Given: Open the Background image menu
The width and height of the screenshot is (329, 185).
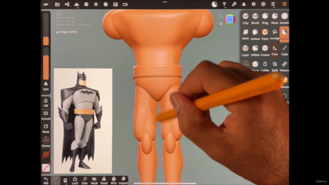Looking at the screenshot, I should 115,5.
